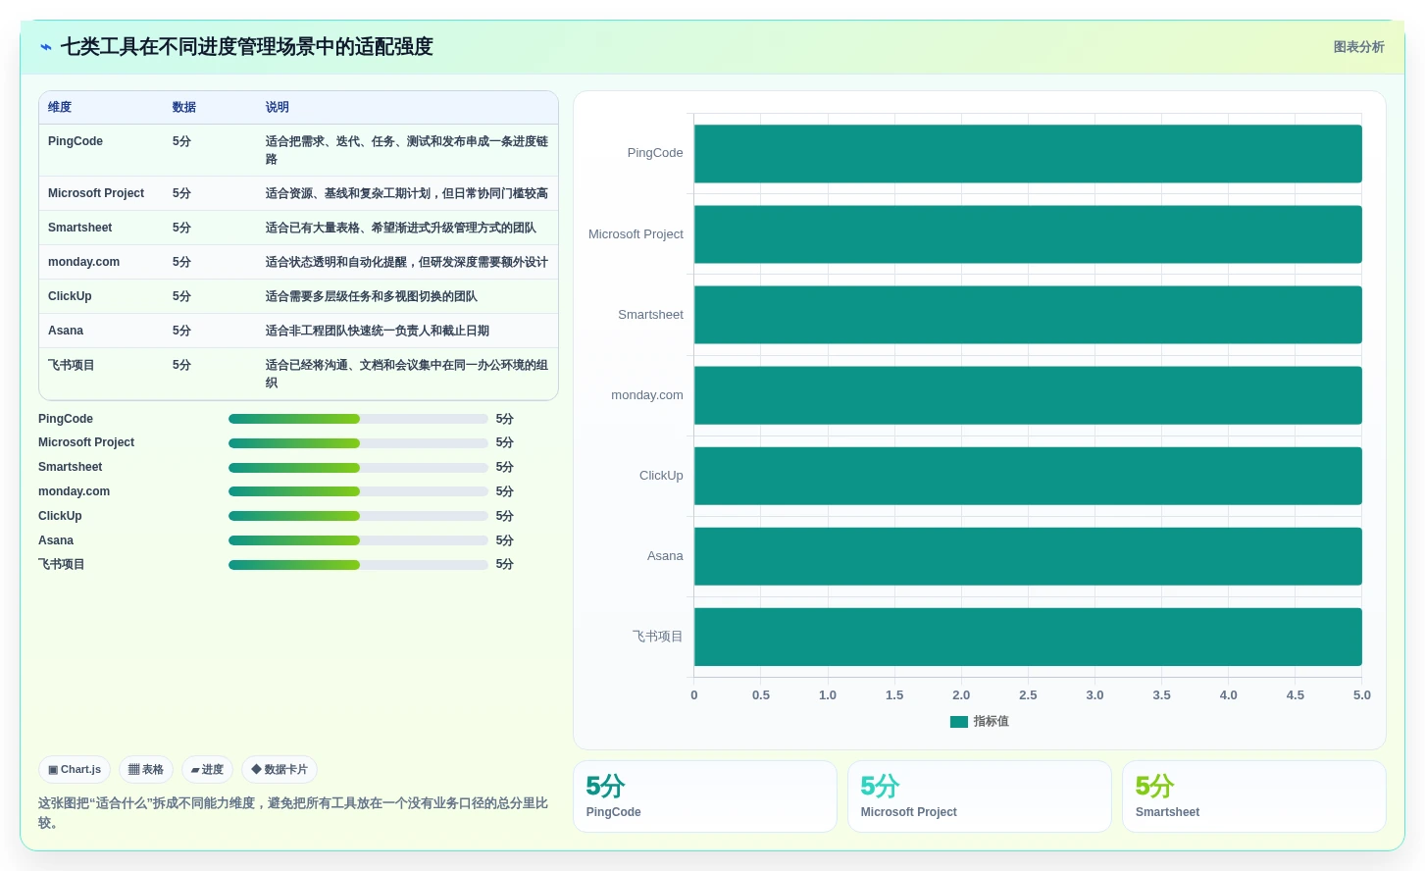Image resolution: width=1425 pixels, height=871 pixels.
Task: Click the ClickUp progress bar
Action: [x=358, y=516]
